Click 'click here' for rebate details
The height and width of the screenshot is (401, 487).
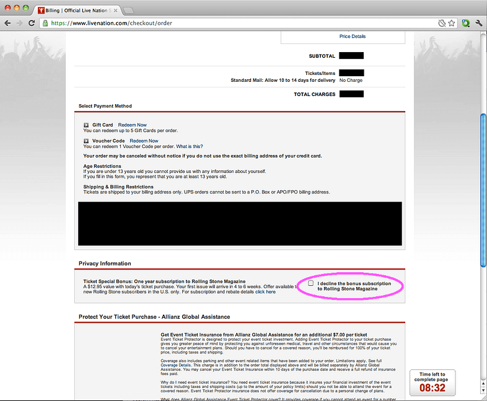pos(265,291)
